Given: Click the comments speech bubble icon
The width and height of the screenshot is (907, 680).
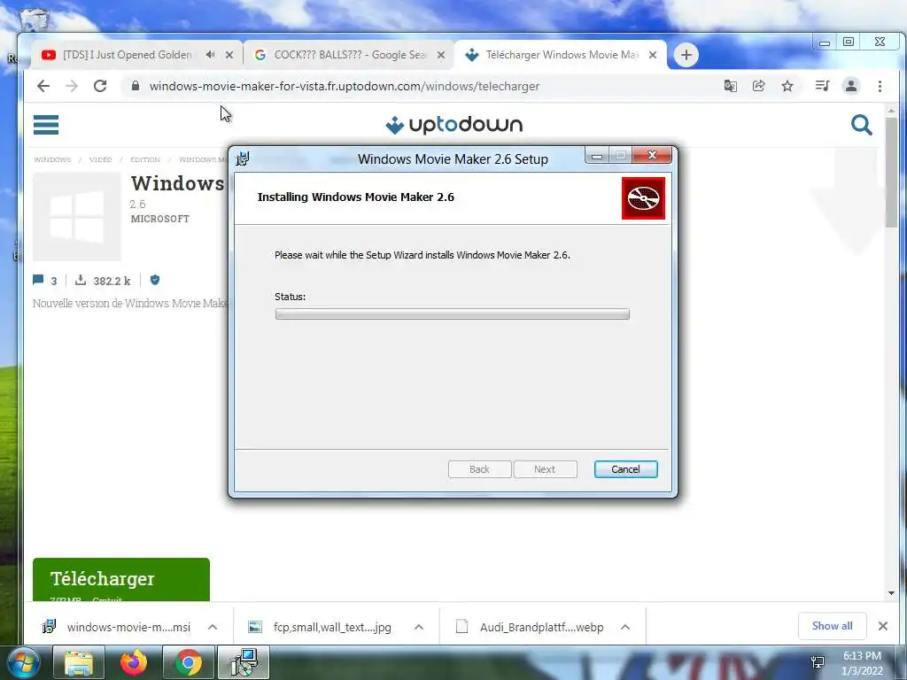Looking at the screenshot, I should [38, 280].
